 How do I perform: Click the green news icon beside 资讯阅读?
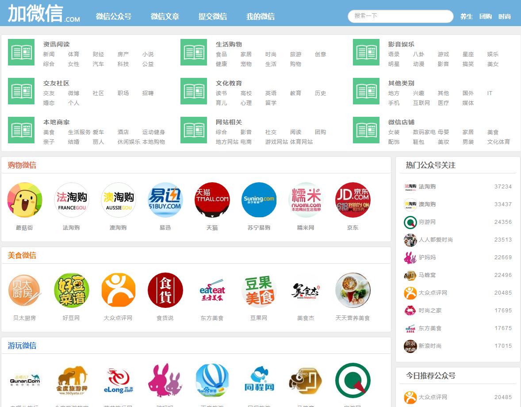pyautogui.click(x=21, y=52)
